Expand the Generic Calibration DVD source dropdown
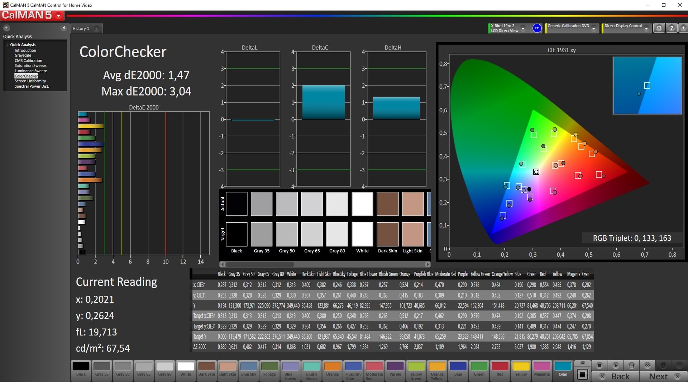Screen dimensions: 688x382 click(x=594, y=29)
